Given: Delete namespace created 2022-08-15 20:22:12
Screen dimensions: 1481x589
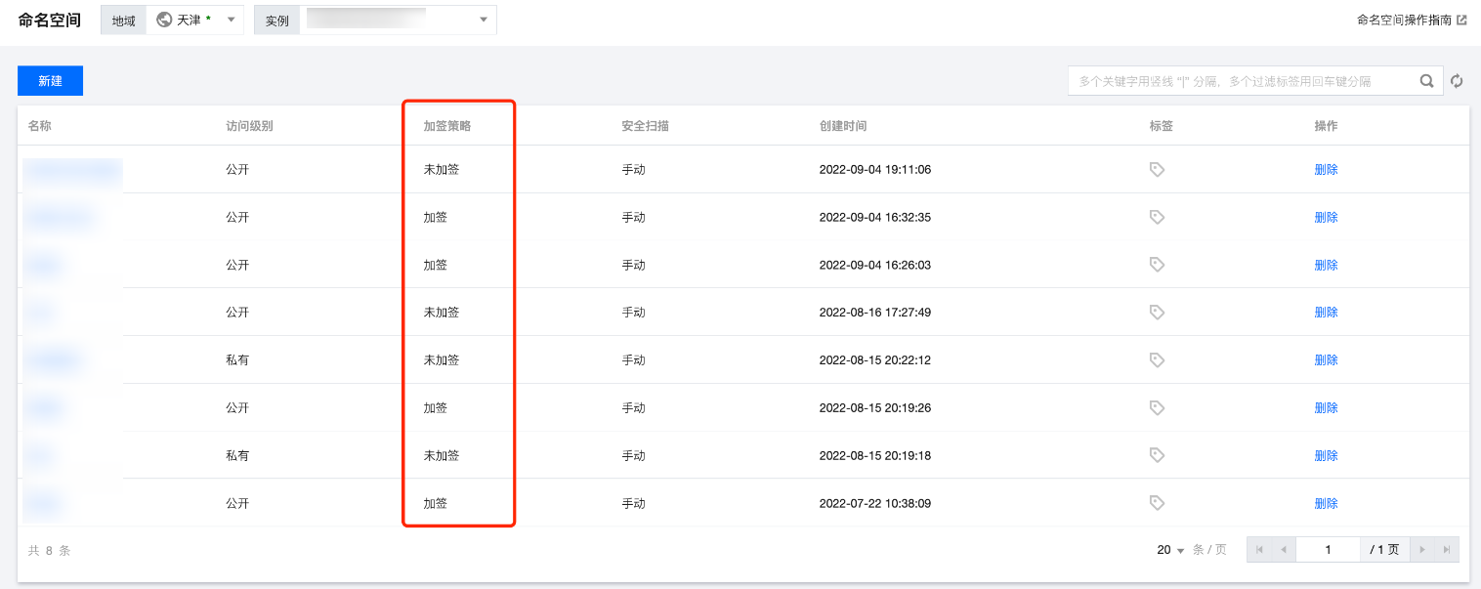Looking at the screenshot, I should tap(1326, 360).
